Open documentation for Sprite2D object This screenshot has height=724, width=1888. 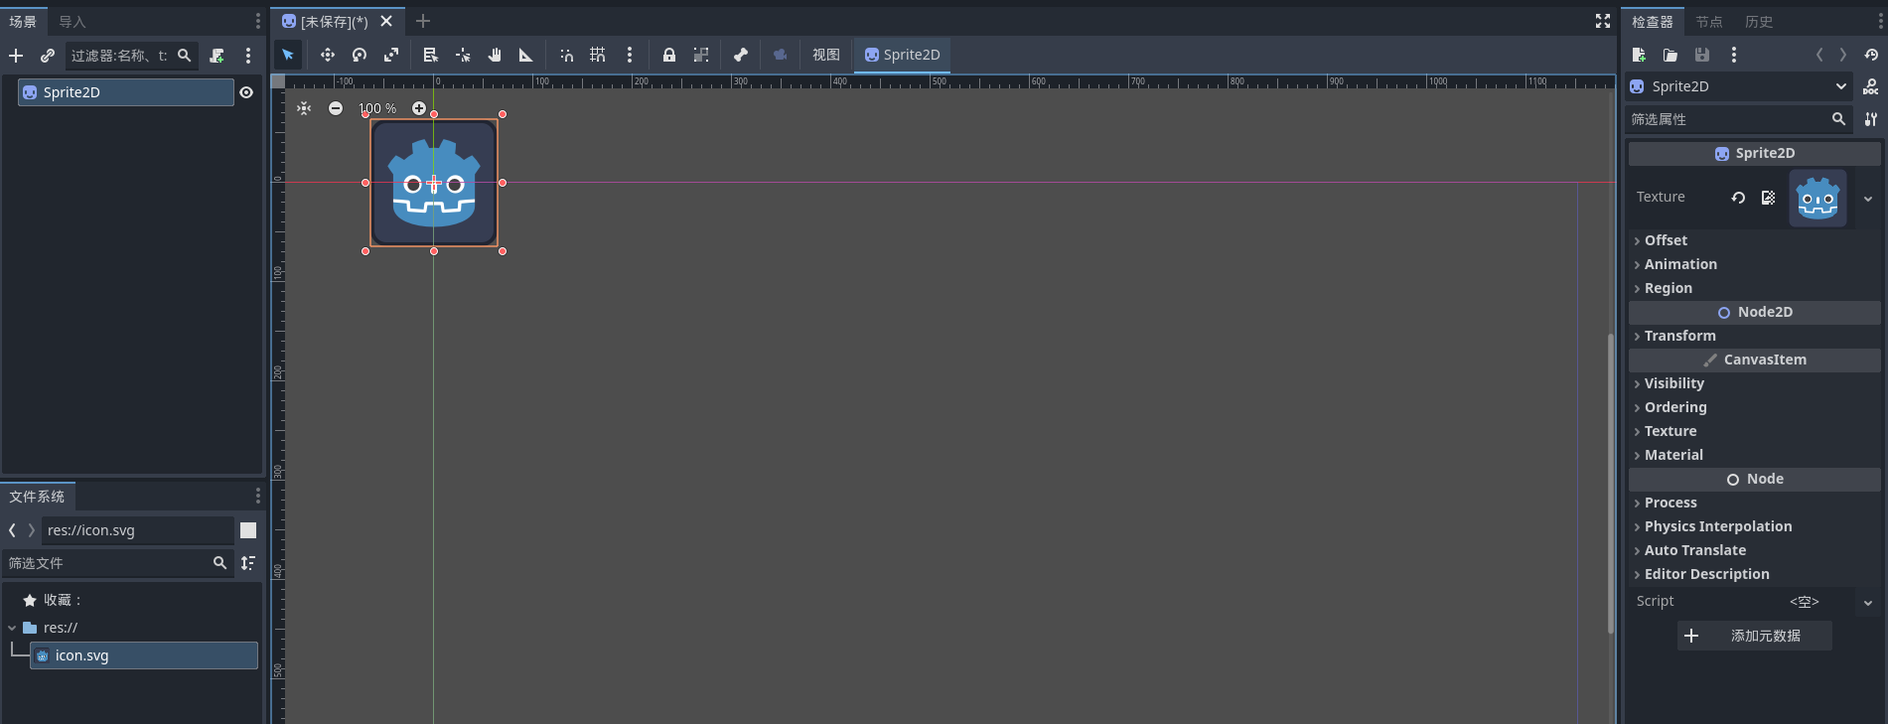point(1871,86)
